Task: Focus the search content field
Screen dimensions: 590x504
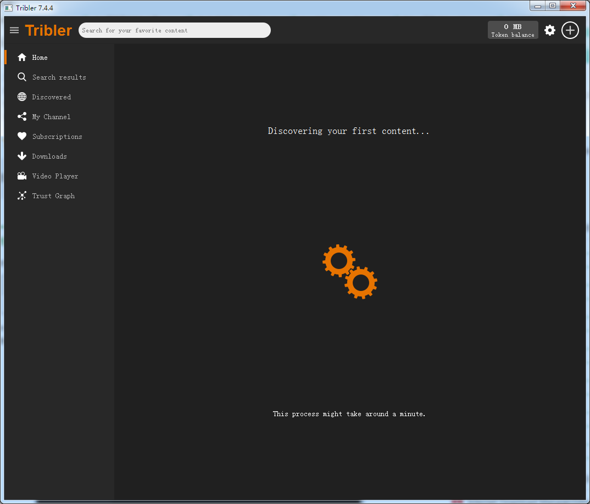Action: (x=174, y=30)
